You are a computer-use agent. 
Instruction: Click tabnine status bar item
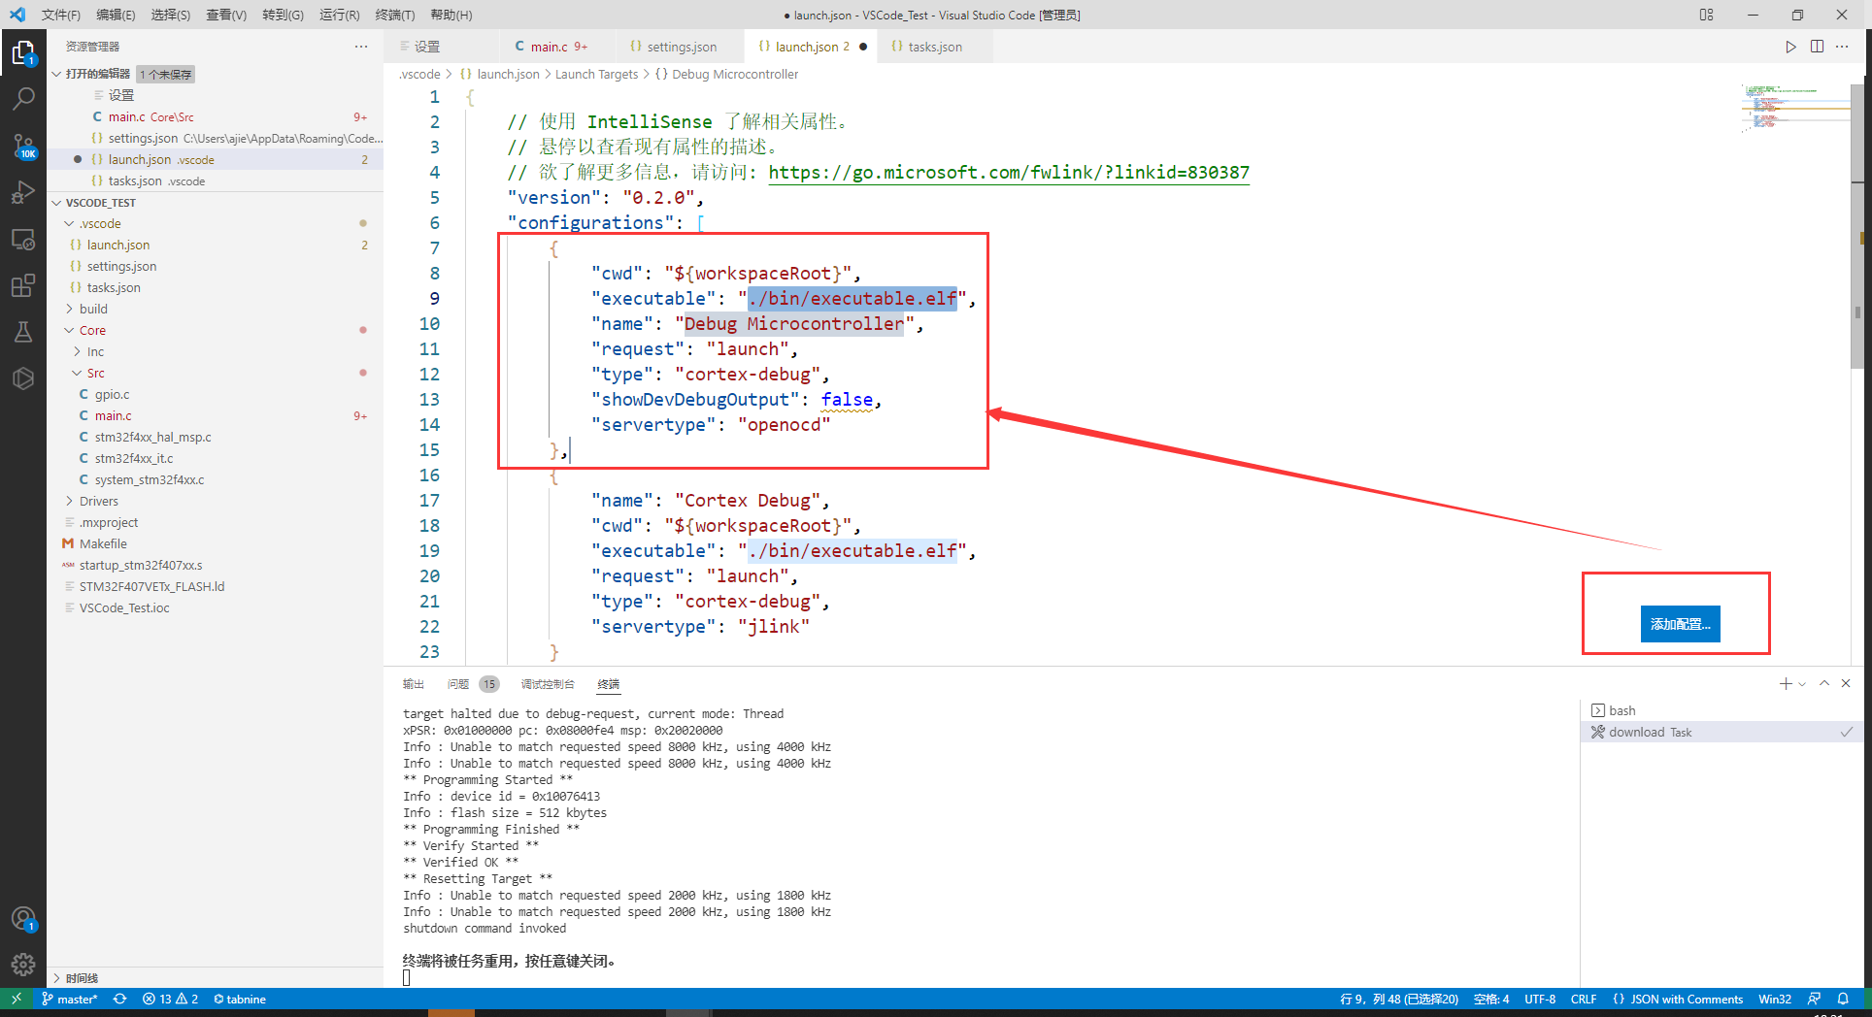pos(240,999)
